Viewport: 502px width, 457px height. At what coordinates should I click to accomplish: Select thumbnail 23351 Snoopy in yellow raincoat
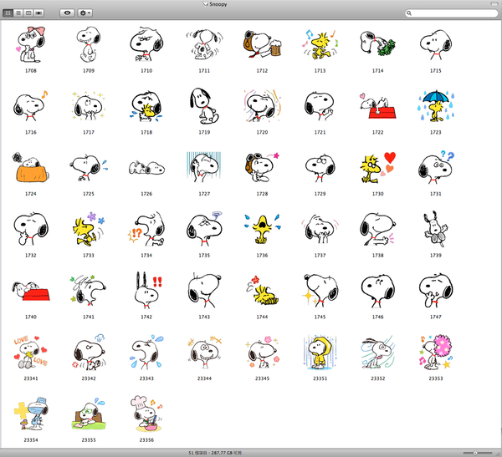[320, 352]
